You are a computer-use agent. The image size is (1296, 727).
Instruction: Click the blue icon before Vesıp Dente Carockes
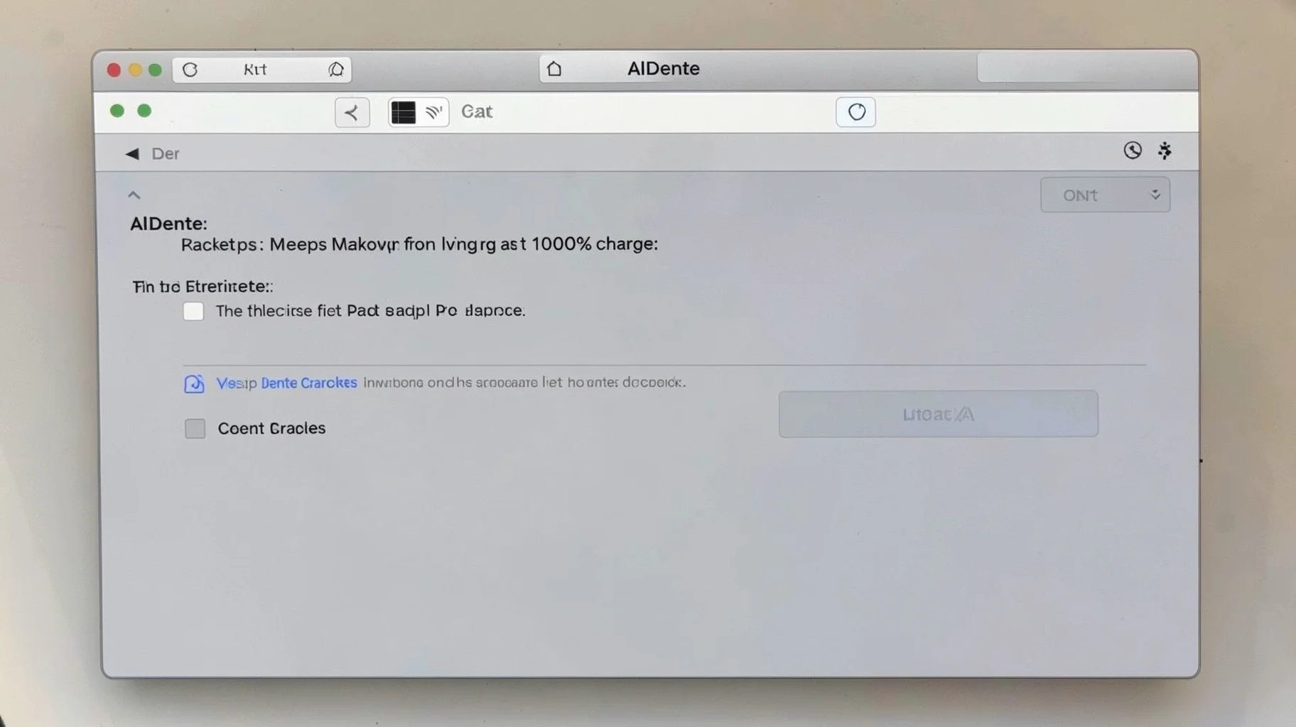click(x=194, y=383)
